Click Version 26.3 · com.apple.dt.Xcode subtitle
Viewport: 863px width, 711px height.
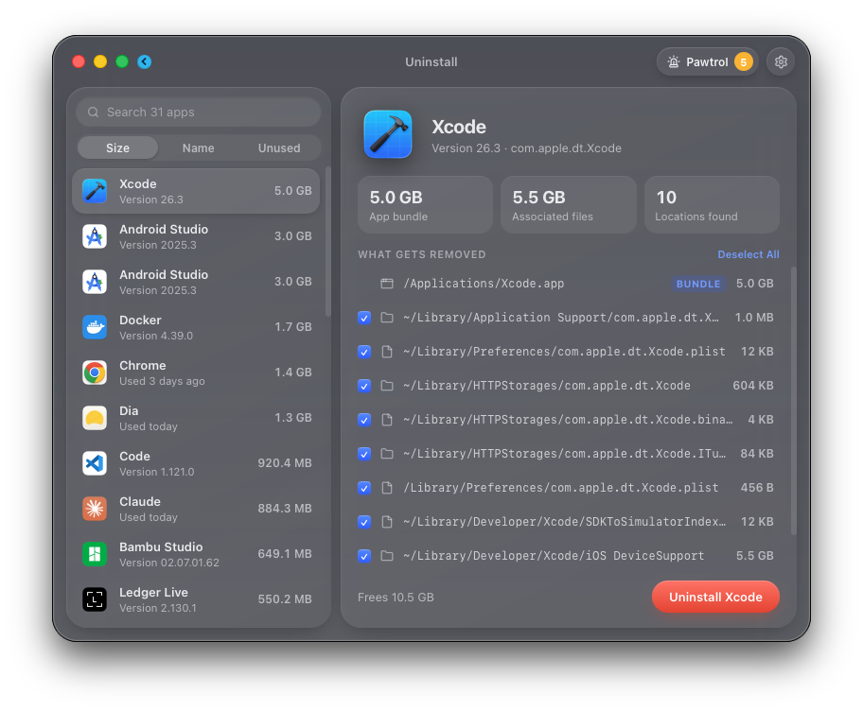pos(526,148)
